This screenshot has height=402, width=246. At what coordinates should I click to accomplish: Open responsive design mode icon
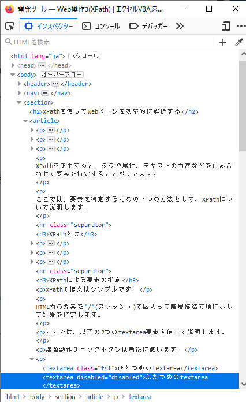[226, 26]
